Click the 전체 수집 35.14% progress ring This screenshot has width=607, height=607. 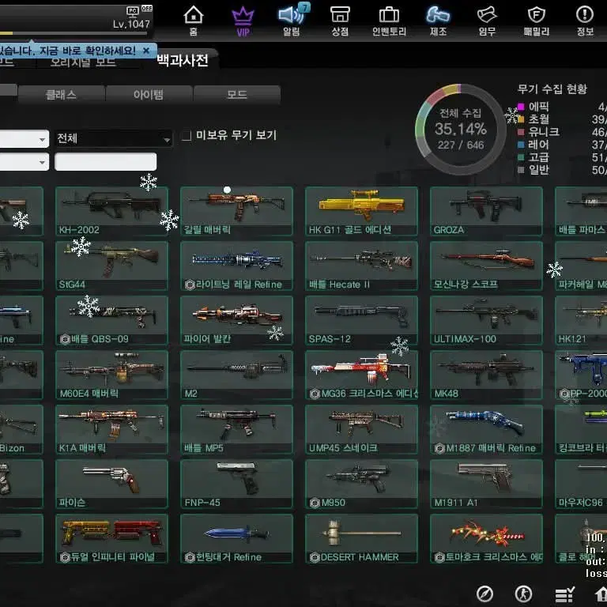pyautogui.click(x=460, y=129)
